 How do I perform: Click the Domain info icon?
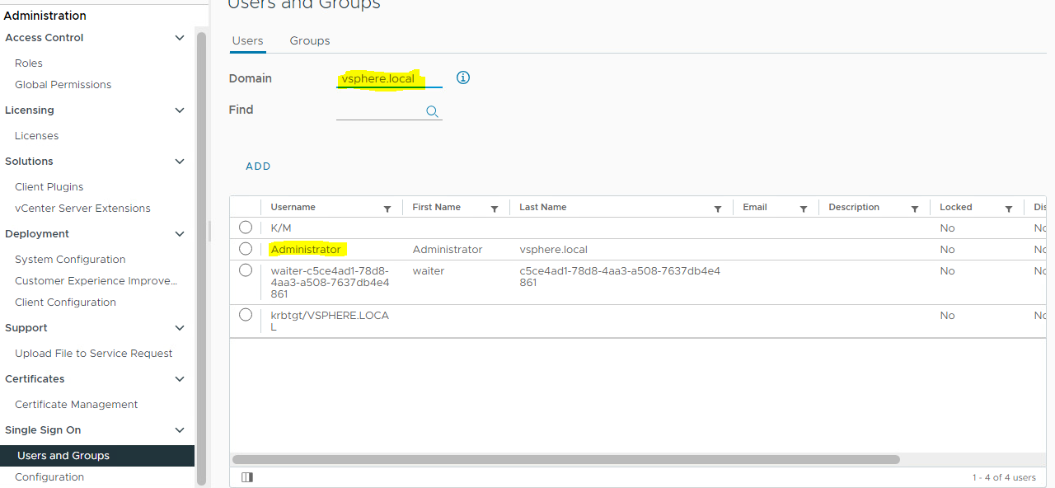point(463,77)
